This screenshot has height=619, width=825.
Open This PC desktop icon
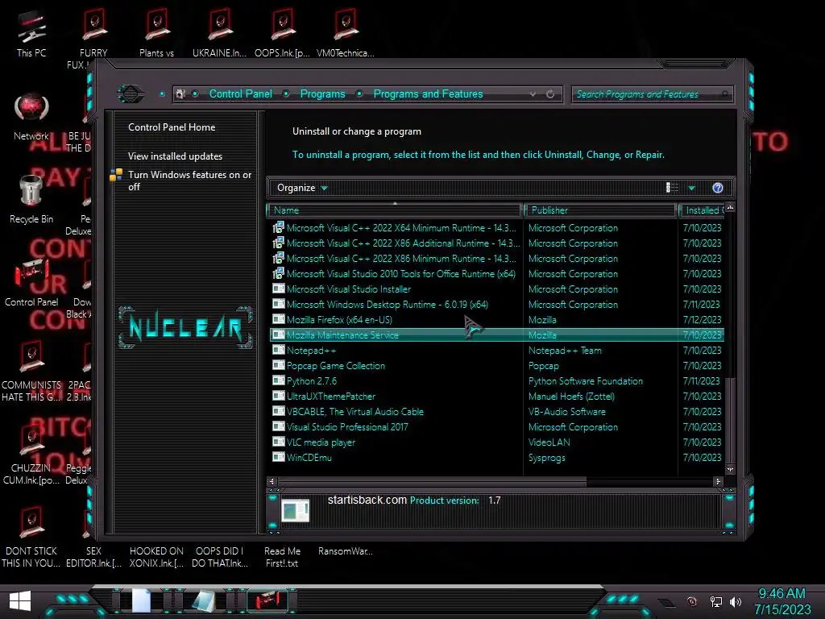[31, 32]
